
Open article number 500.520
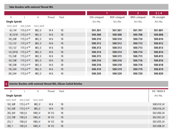(x=117, y=73)
